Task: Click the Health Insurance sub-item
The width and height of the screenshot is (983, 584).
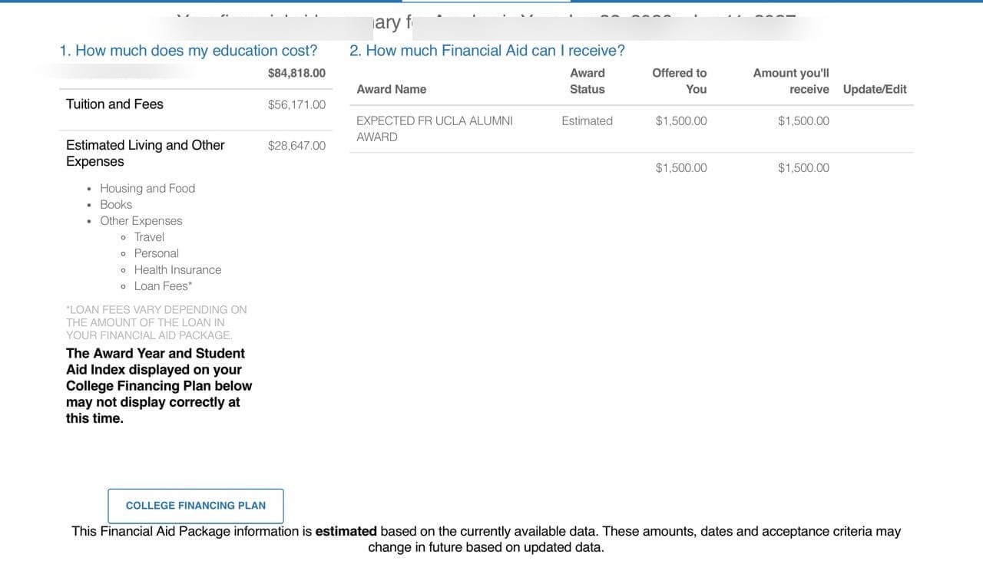Action: pos(177,269)
